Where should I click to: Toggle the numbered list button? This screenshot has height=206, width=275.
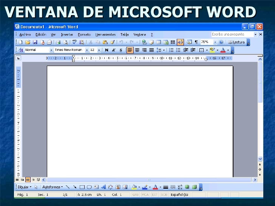pyautogui.click(x=171, y=50)
